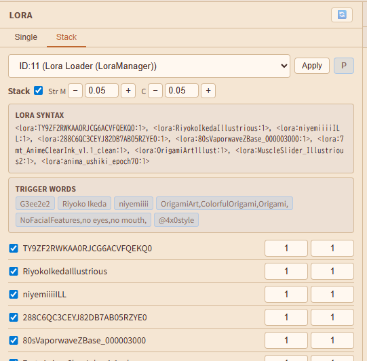Toggle the Stack checkbox
Viewport: 367px width, 361px height.
click(38, 91)
